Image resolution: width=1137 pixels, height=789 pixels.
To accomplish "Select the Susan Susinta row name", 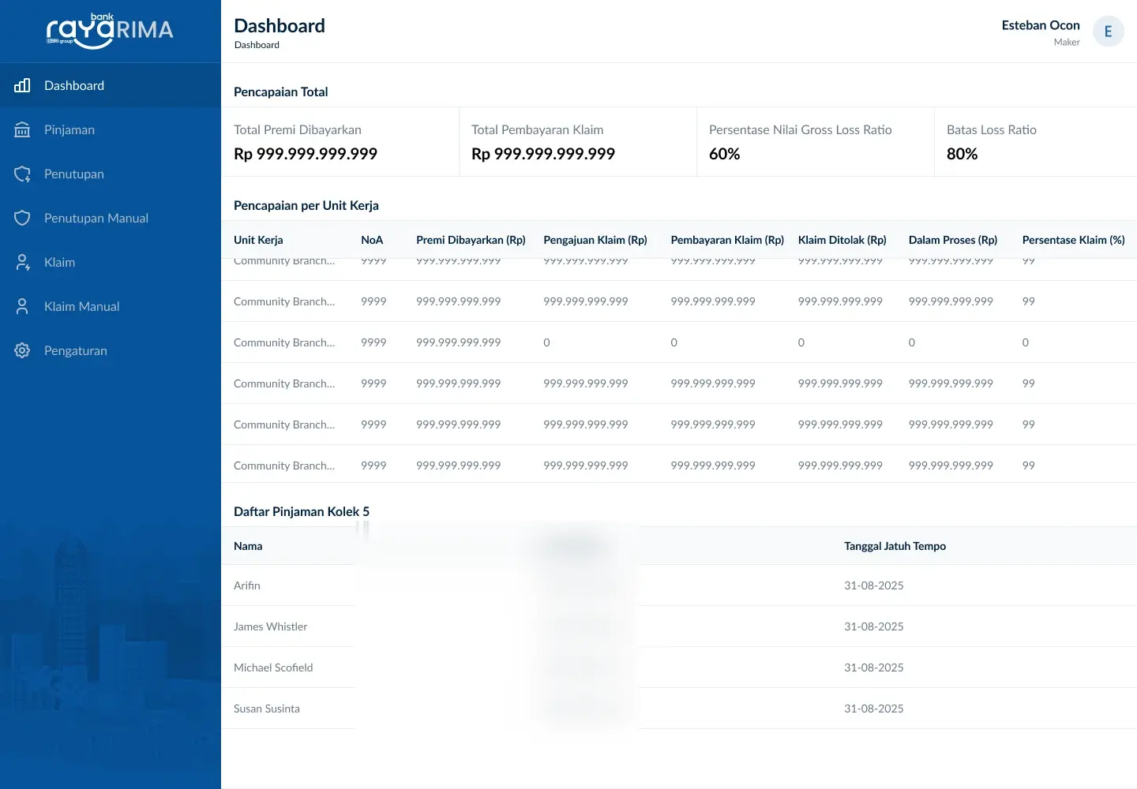I will pyautogui.click(x=267, y=709).
